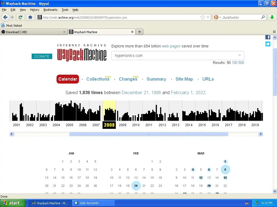Share on Facebook icon
Image resolution: width=277 pixels, height=207 pixels.
point(268,37)
